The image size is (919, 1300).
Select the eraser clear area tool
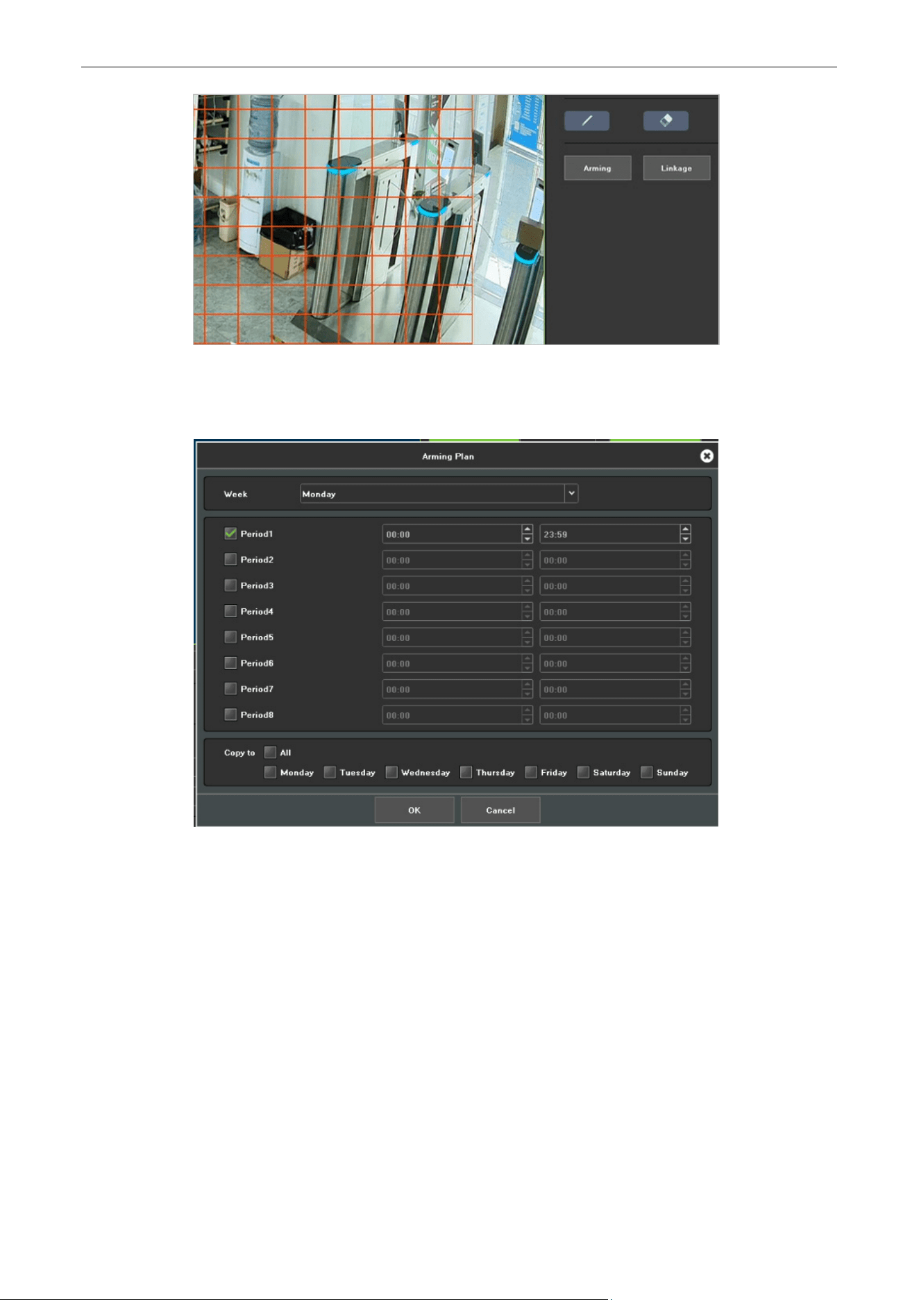666,121
